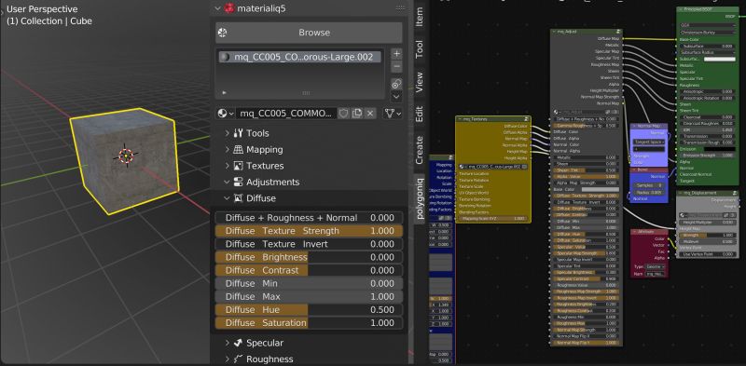The image size is (746, 366).
Task: Click the Roughness curve icon
Action: 239,359
